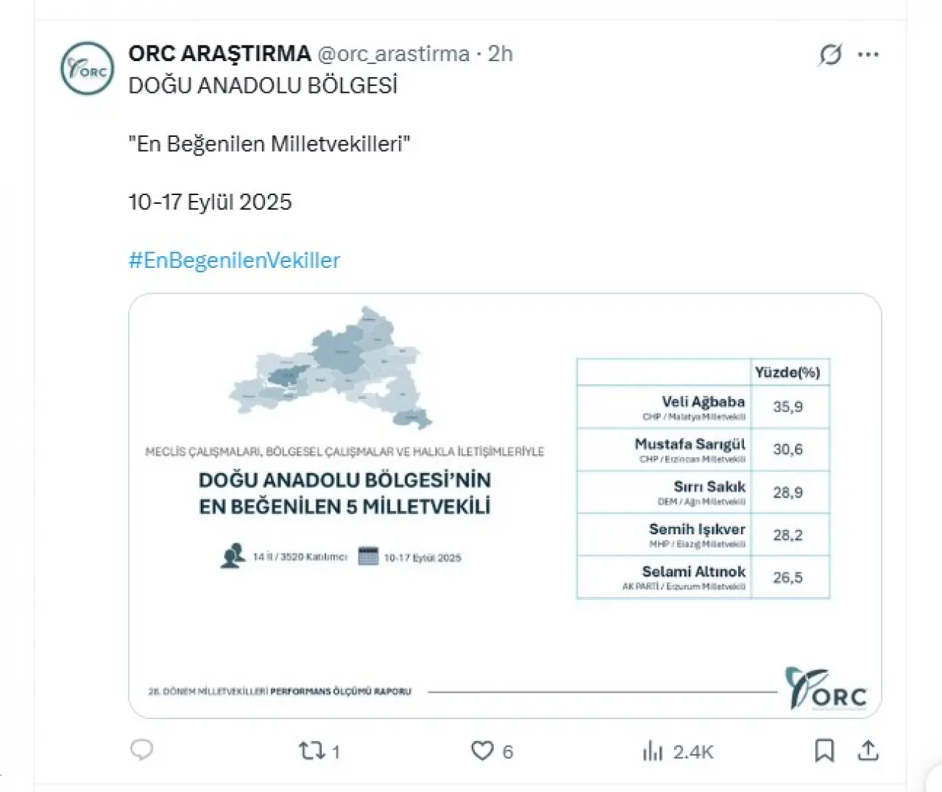The height and width of the screenshot is (792, 942).
Task: Click the ORC logo on the infographic
Action: coord(826,689)
